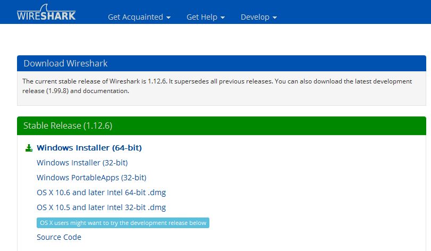The image size is (431, 251).
Task: Click the green download arrow icon
Action: tap(29, 148)
